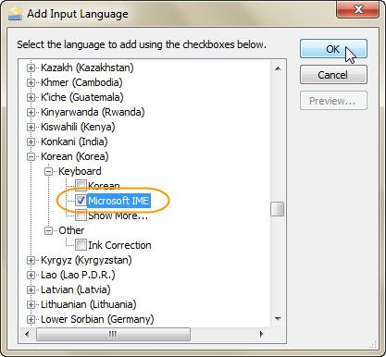Click the vertical scrollbar up arrow
386x357 pixels.
tap(278, 68)
